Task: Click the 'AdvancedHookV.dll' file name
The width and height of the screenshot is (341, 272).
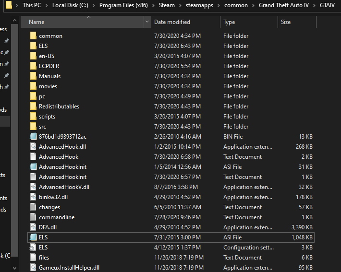Action: click(x=64, y=187)
